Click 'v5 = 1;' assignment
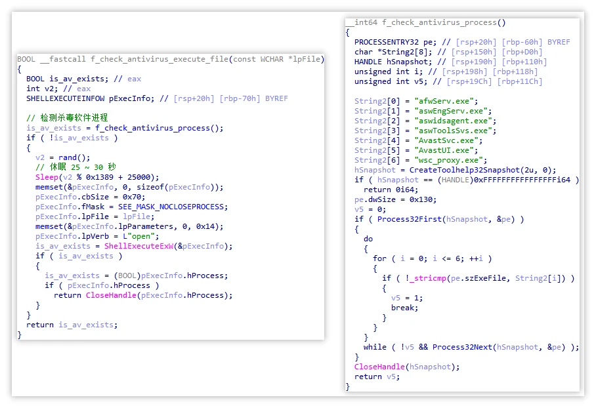This screenshot has height=408, width=596. 407,298
